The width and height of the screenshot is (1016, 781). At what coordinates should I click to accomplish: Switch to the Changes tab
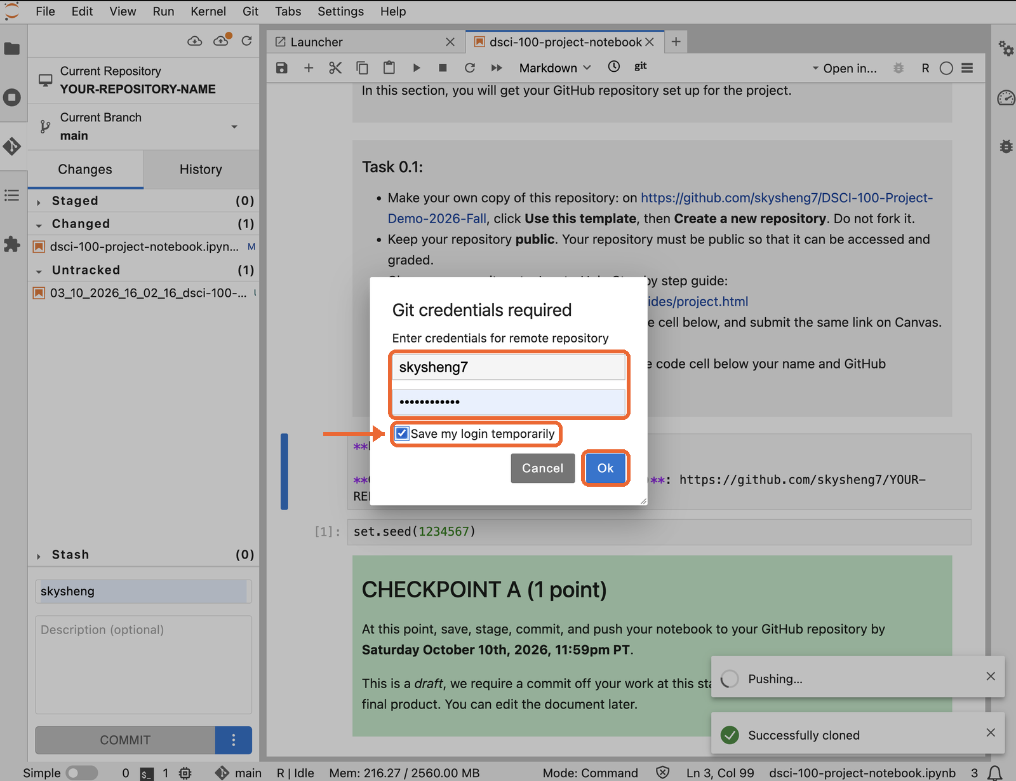tap(85, 169)
